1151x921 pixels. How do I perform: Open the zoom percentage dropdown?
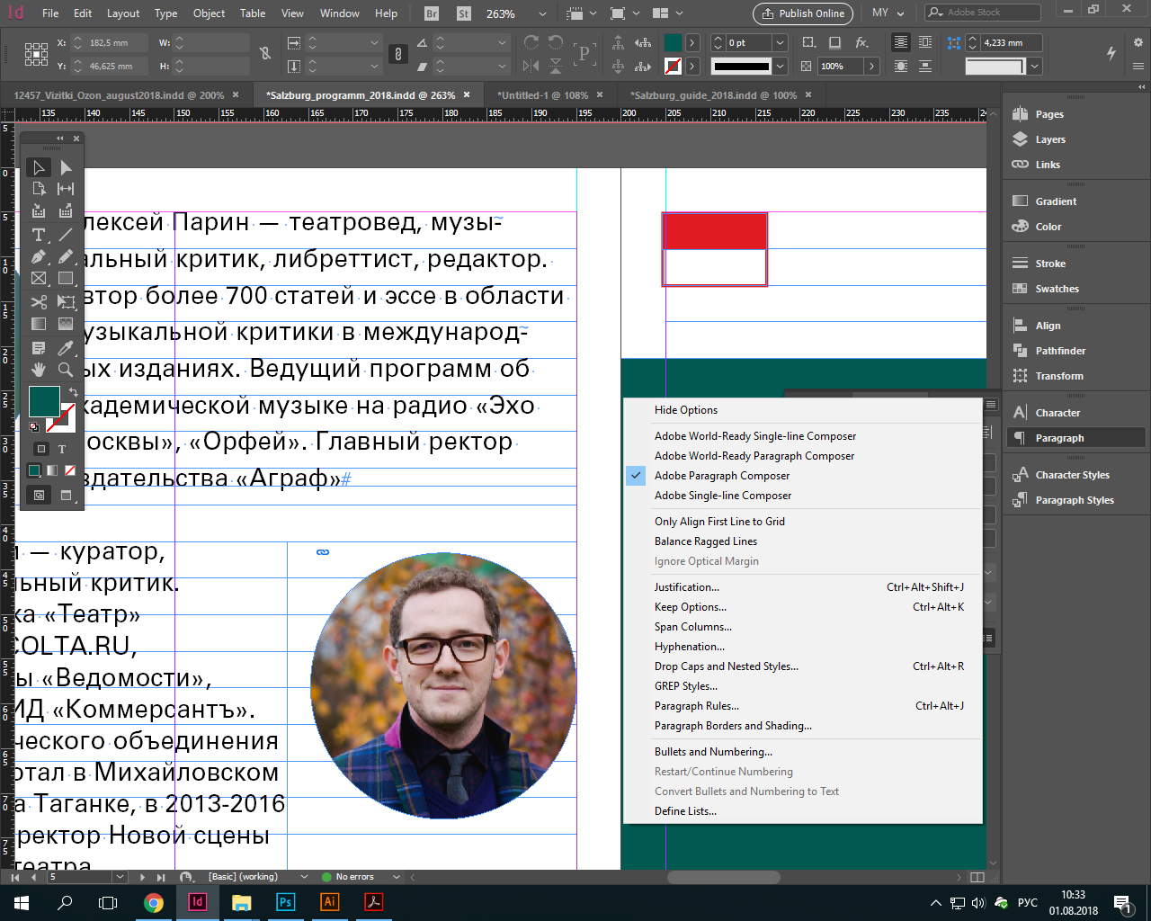tap(542, 13)
